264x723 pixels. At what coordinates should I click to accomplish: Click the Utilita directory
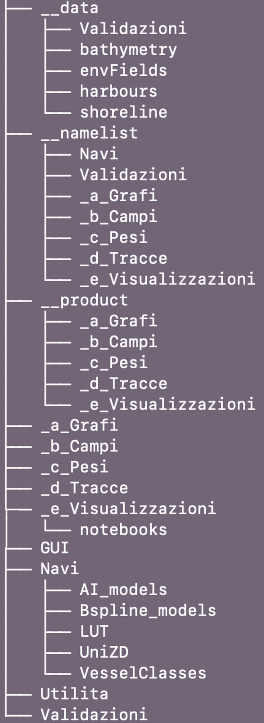tap(74, 694)
